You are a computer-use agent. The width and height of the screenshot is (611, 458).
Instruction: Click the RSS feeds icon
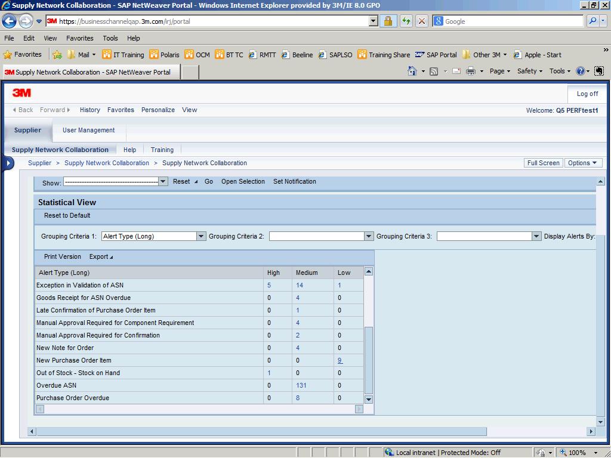coord(434,72)
